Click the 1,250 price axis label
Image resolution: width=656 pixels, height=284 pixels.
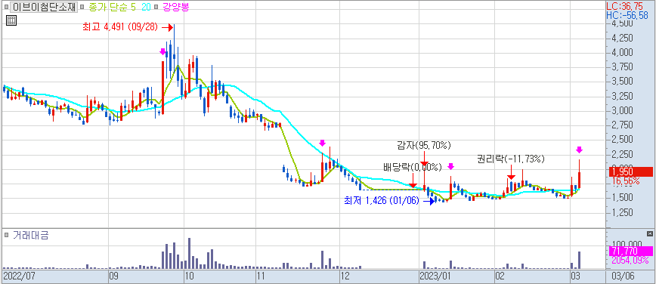622,213
